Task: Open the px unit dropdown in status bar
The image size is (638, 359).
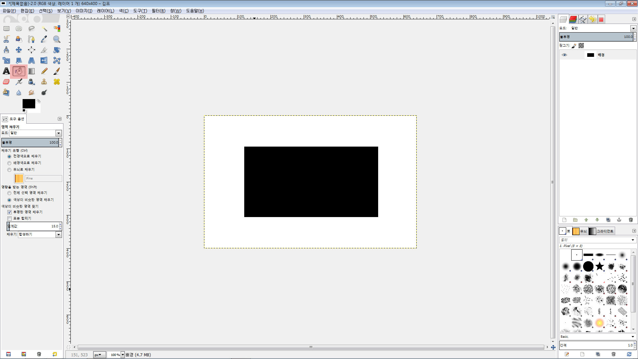Action: [x=100, y=355]
